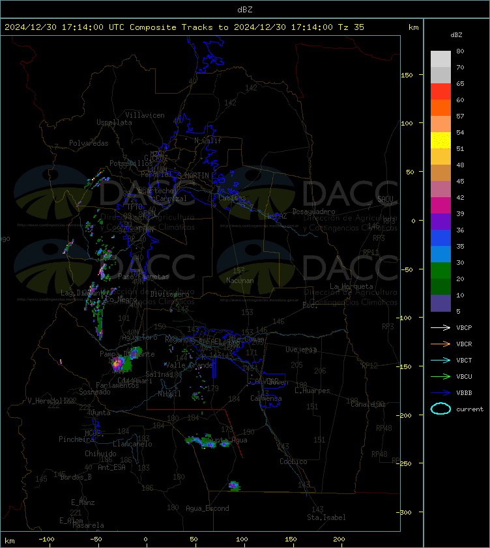Click the 'Polvaredas' map label
This screenshot has height=548, width=490.
(x=89, y=143)
